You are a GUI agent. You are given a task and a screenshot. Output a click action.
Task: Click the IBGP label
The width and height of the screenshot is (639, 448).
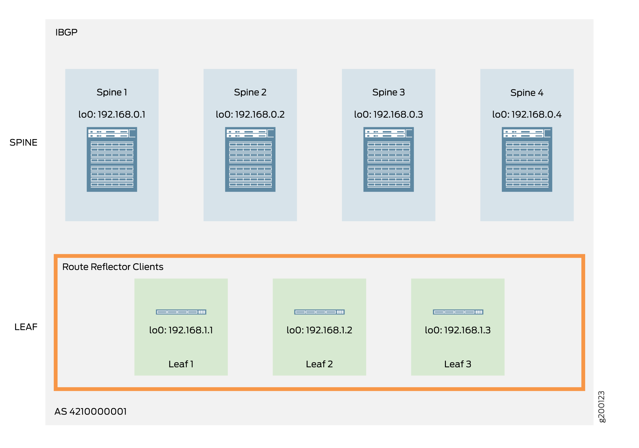[66, 32]
